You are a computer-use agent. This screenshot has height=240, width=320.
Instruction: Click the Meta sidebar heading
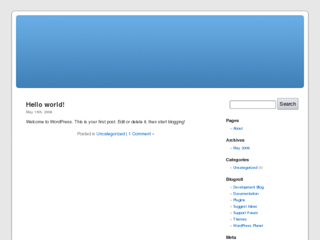[x=231, y=237]
